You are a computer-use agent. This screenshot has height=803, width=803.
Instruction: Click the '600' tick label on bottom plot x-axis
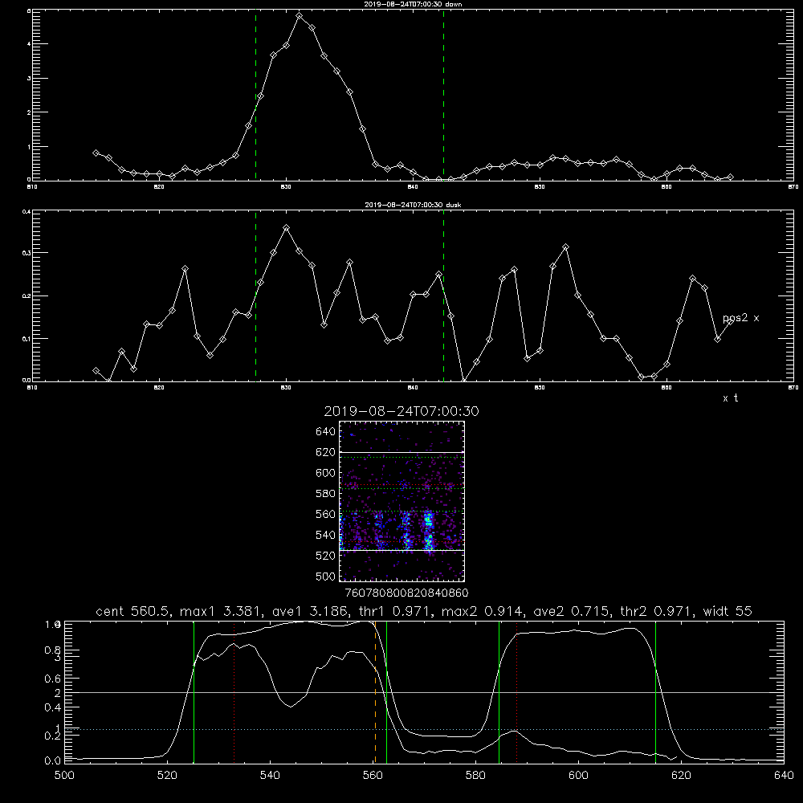point(578,776)
